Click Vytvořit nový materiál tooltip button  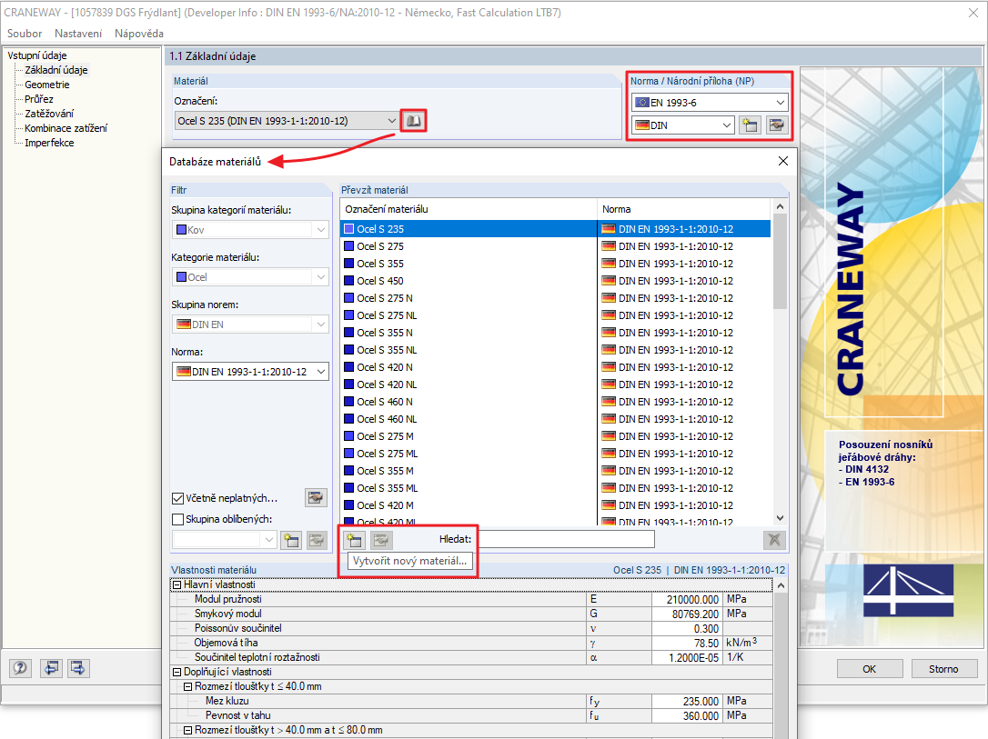pos(409,561)
